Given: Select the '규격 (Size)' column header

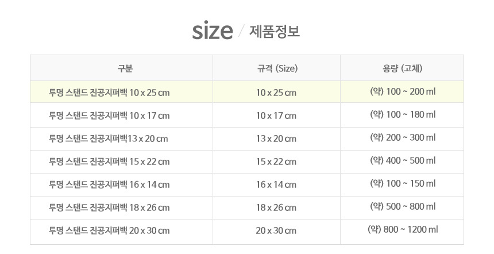Looking at the screenshot, I should (x=277, y=68).
